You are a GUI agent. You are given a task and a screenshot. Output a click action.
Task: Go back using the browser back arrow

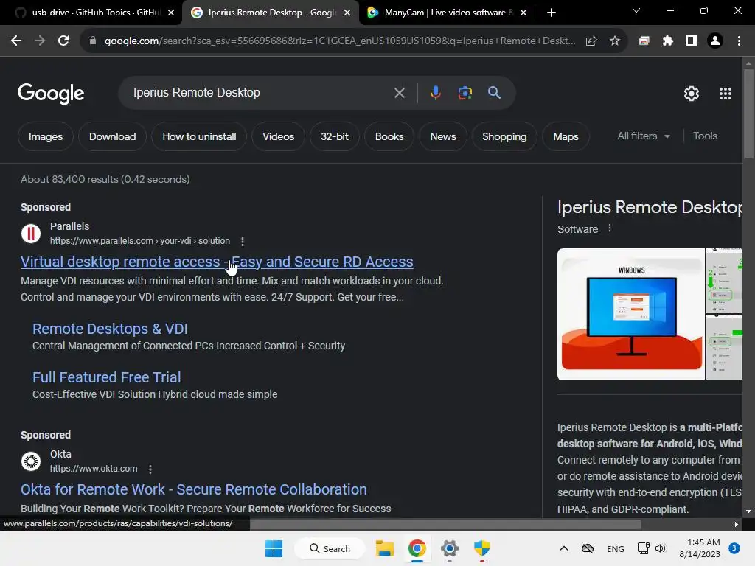(16, 41)
